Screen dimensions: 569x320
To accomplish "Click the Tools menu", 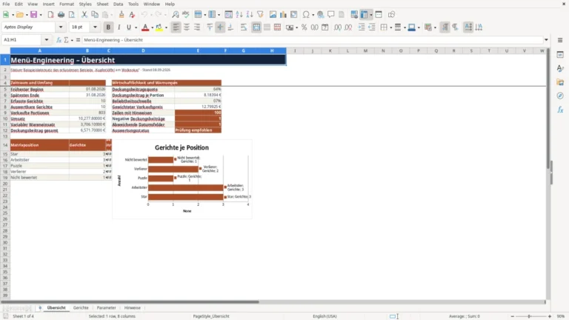I will point(133,4).
